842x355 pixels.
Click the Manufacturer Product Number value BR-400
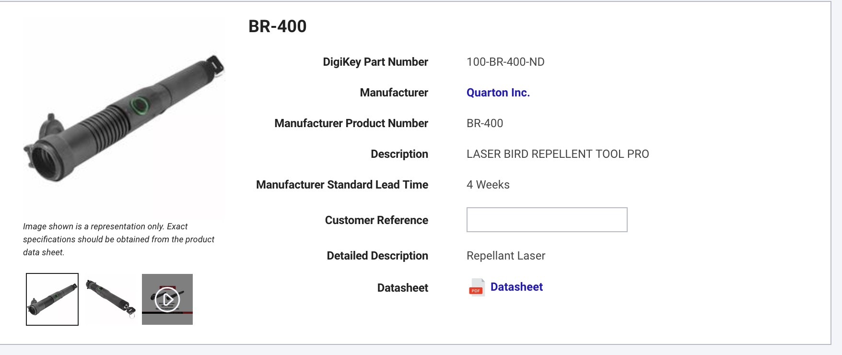pyautogui.click(x=485, y=123)
